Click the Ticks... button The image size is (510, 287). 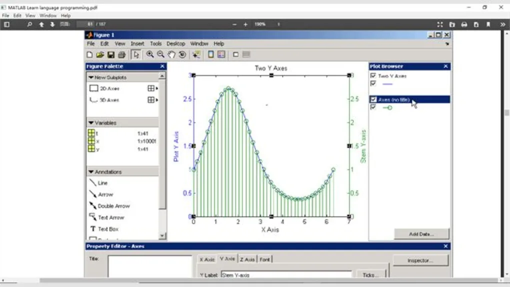coord(371,274)
